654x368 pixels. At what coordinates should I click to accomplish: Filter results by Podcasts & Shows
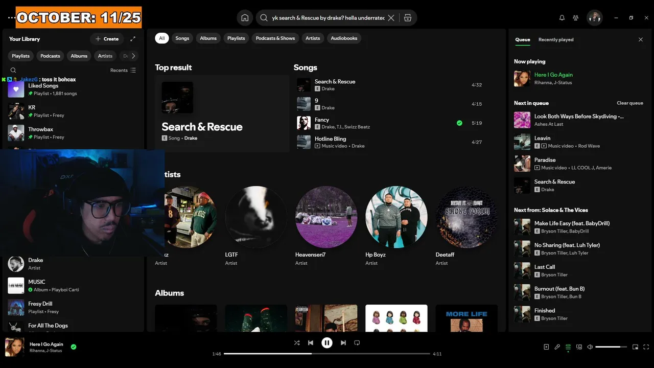point(275,38)
